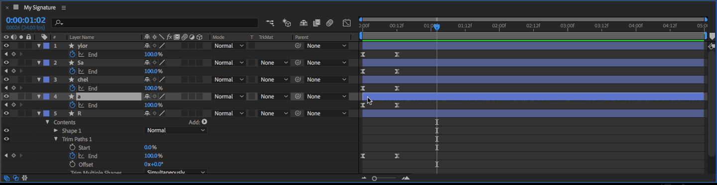Click the Parent pick whip for layer Sa
The width and height of the screenshot is (717, 185).
tap(298, 63)
